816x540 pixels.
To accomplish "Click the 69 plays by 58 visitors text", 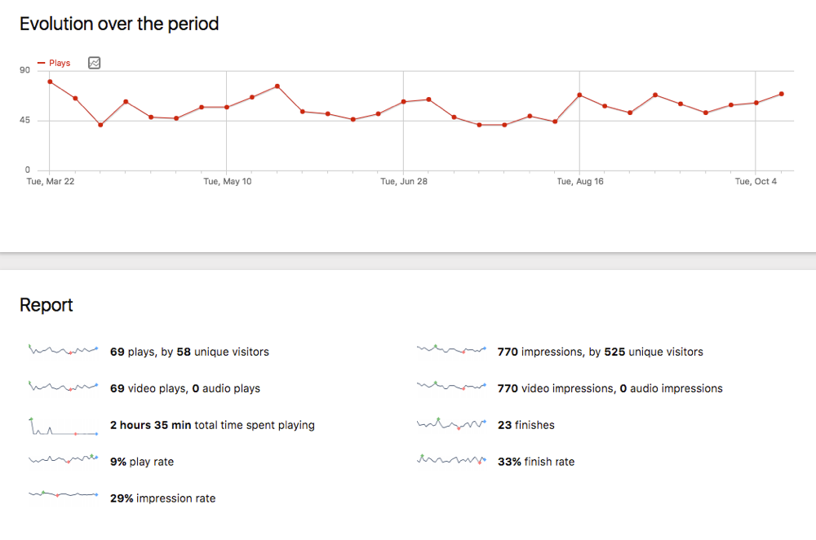I will 189,352.
